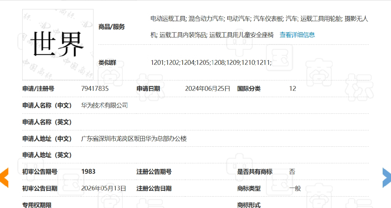Click the 世界 trademark image
Viewport: 391px width, 208px height.
coord(58,45)
